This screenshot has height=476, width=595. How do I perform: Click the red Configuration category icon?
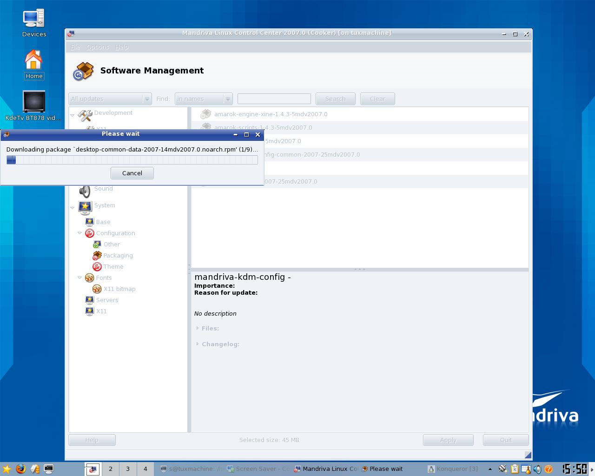(x=90, y=233)
